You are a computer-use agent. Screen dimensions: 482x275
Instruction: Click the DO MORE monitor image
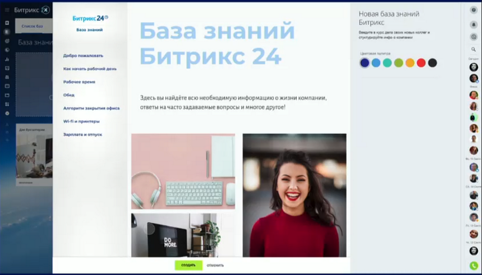[183, 235]
